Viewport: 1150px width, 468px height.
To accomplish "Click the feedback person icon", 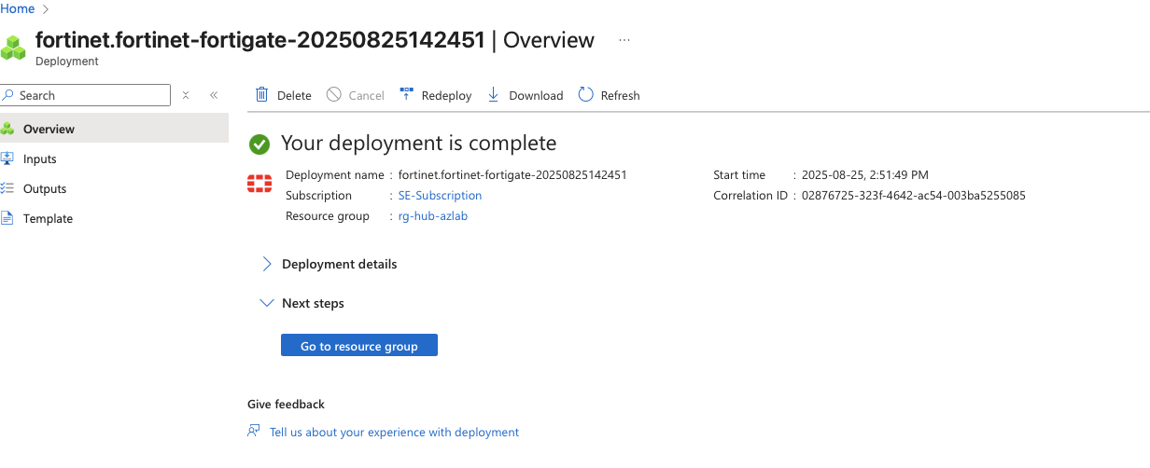I will click(253, 431).
